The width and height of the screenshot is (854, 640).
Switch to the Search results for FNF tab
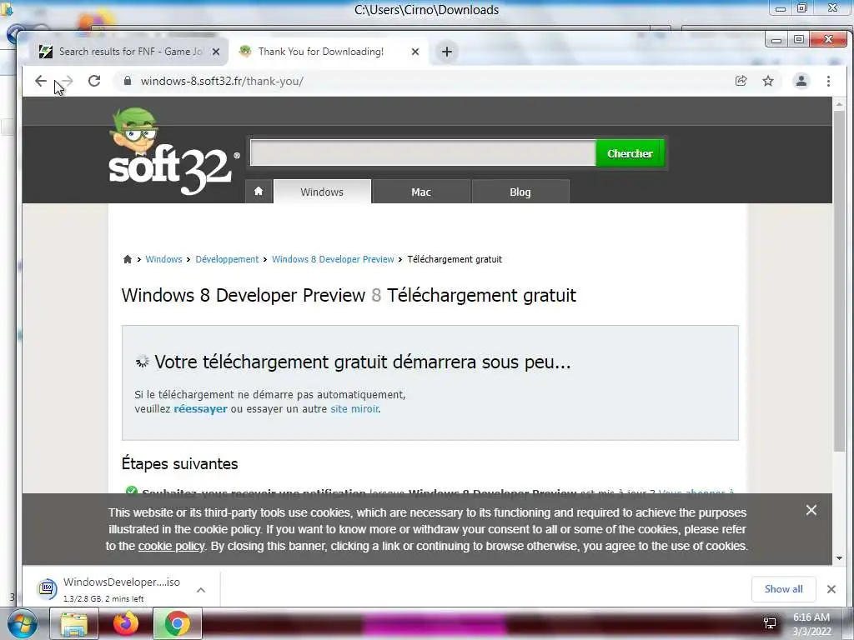click(x=129, y=52)
